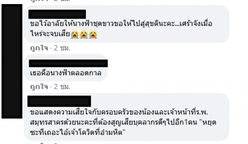Screen dimensions: 248x144
Task: Click the closing line ซะทีเถอะไอ้เจ้าโควิดที่อำมหิต
Action: (x=78, y=132)
